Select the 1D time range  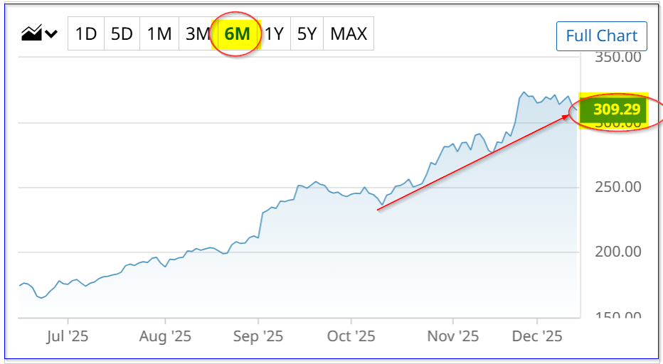pos(86,33)
